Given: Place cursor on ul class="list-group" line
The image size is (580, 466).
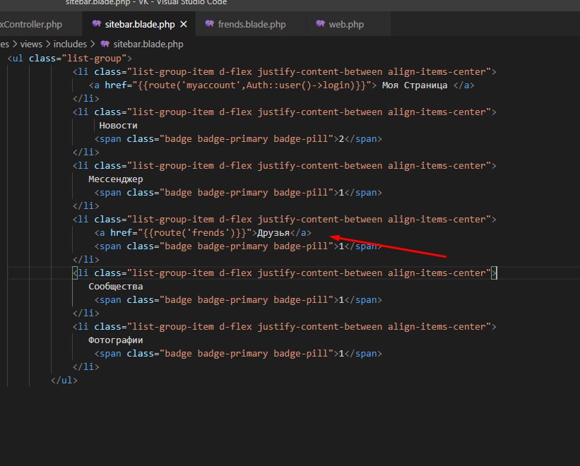Looking at the screenshot, I should (x=69, y=59).
